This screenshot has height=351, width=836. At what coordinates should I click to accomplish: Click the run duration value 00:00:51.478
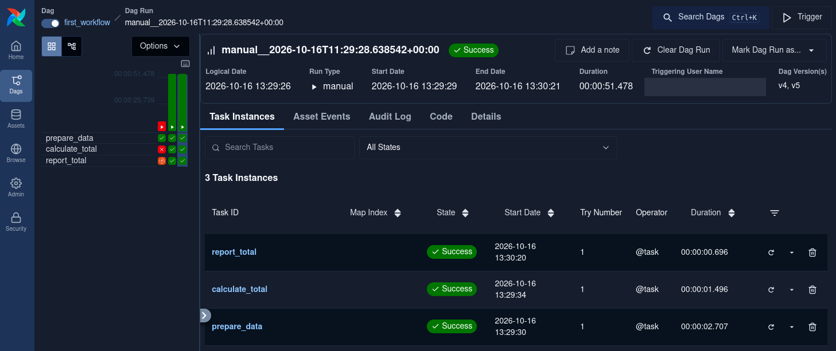tap(606, 86)
